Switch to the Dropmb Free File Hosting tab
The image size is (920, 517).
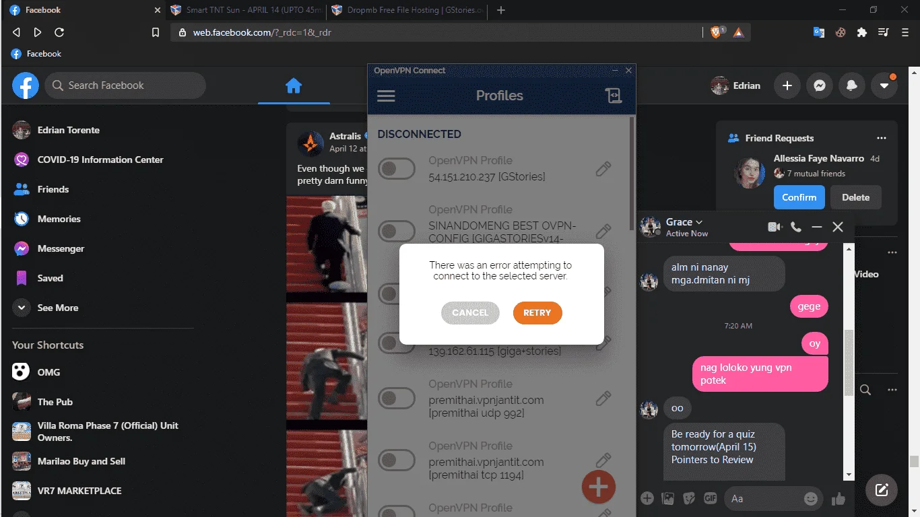pyautogui.click(x=407, y=10)
